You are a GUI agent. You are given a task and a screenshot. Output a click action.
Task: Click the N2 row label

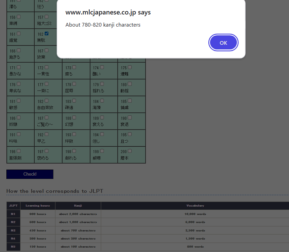pos(13,222)
